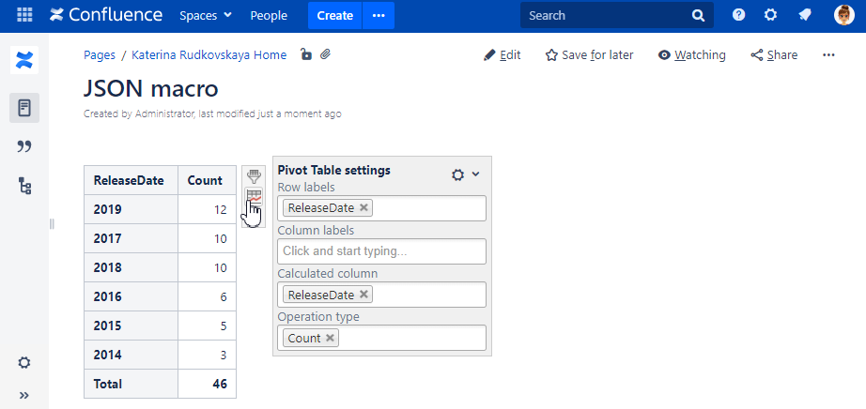Viewport: 866px width, 409px height.
Task: Click the table filter funnel icon
Action: click(253, 176)
